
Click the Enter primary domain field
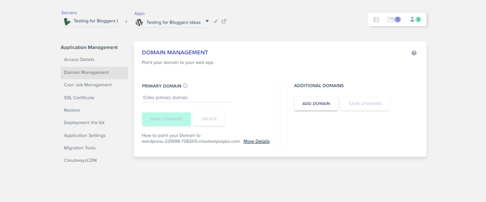coord(187,97)
